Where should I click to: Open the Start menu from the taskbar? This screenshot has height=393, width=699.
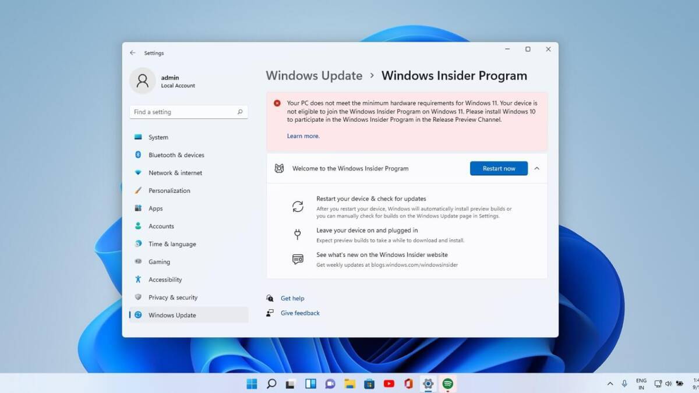click(x=252, y=384)
